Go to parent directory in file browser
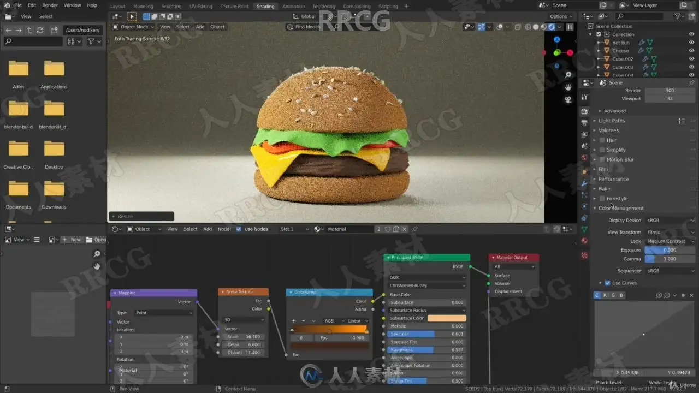699x393 pixels. pyautogui.click(x=29, y=30)
